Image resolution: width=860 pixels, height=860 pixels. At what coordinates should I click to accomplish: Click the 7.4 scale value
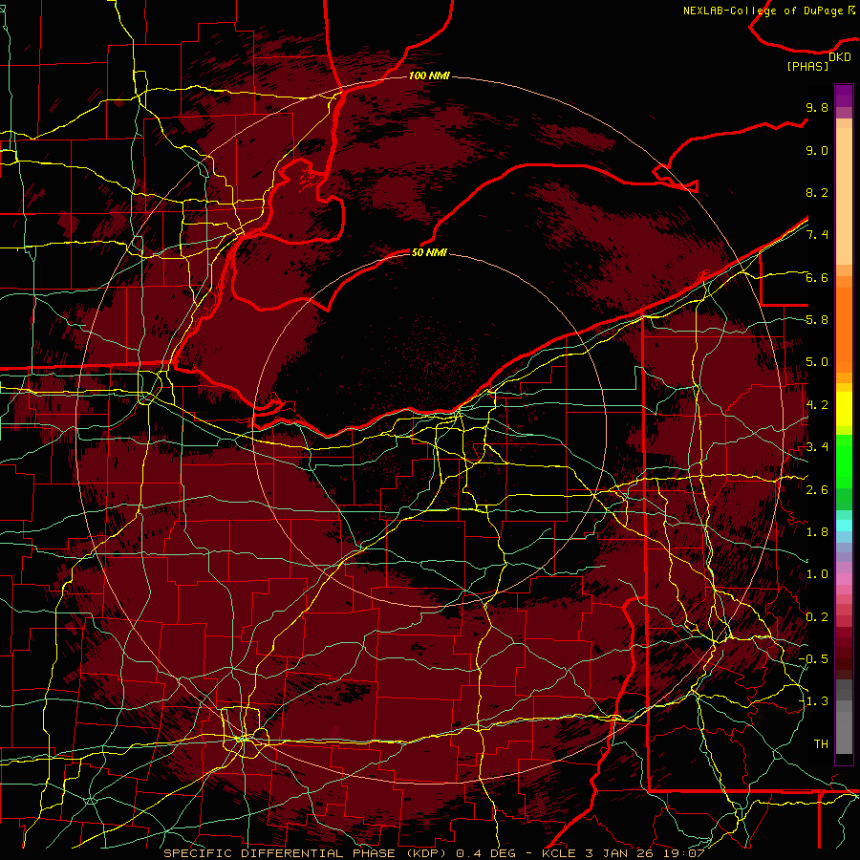click(x=817, y=235)
